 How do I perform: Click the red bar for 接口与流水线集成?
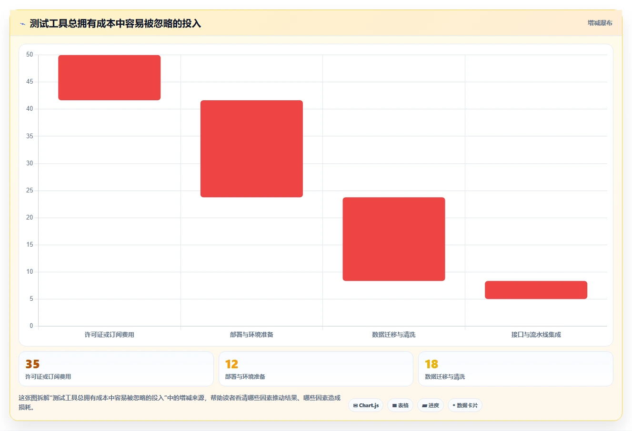click(x=536, y=290)
